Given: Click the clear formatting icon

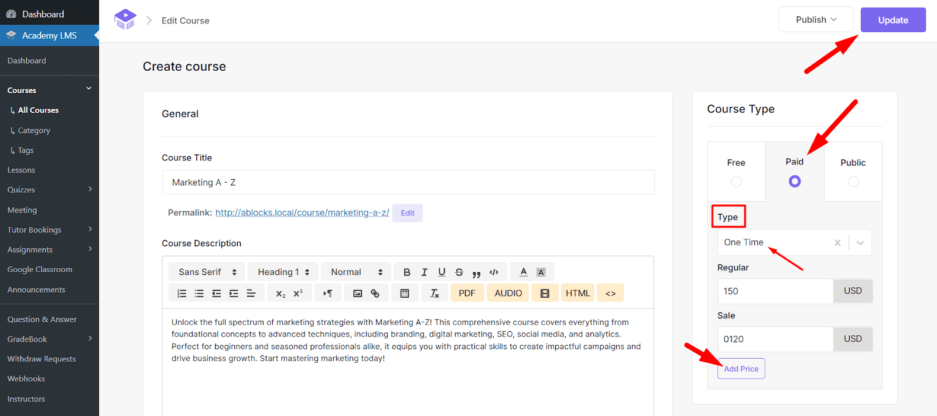Looking at the screenshot, I should [435, 293].
